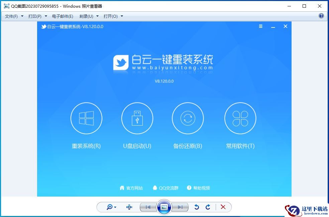
Task: Click the 重装系统(R) text label
Action: 86,146
